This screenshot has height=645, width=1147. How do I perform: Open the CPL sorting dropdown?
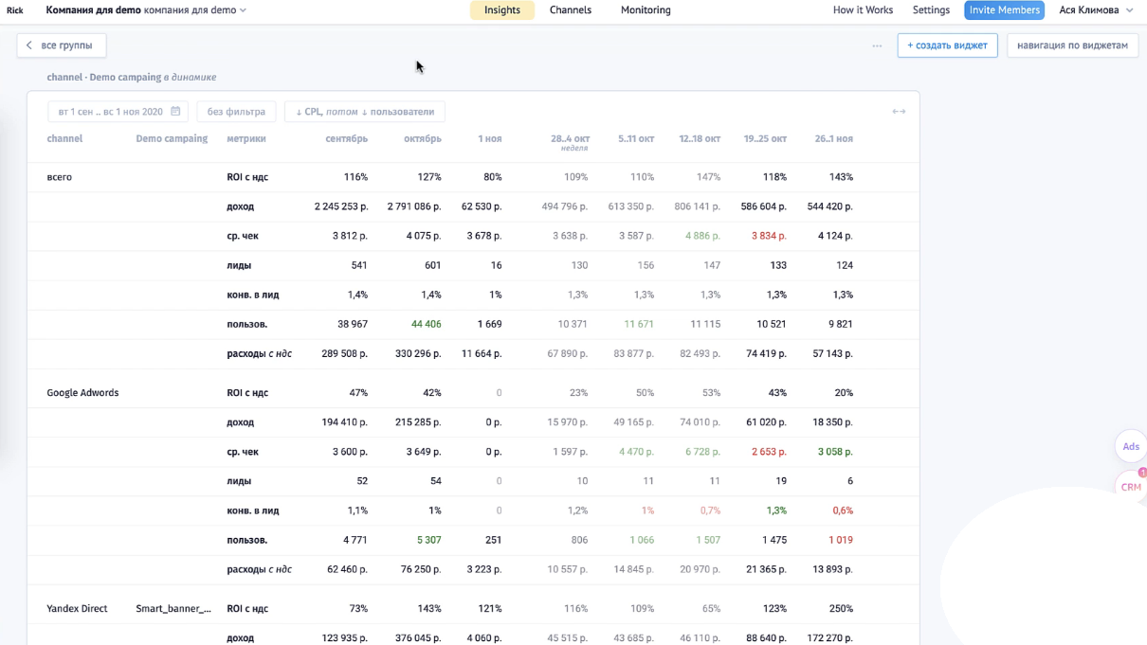point(365,112)
